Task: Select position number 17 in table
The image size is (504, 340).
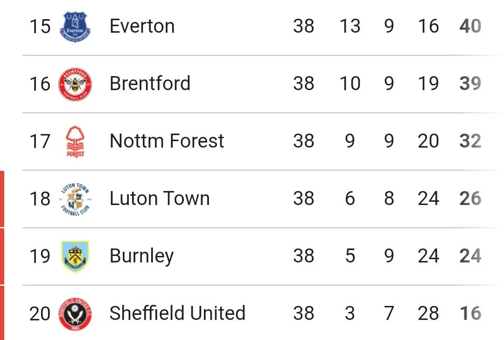Action: pyautogui.click(x=40, y=141)
